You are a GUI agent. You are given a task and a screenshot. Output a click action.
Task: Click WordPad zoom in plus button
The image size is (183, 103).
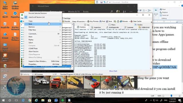pyautogui.click(x=180, y=96)
